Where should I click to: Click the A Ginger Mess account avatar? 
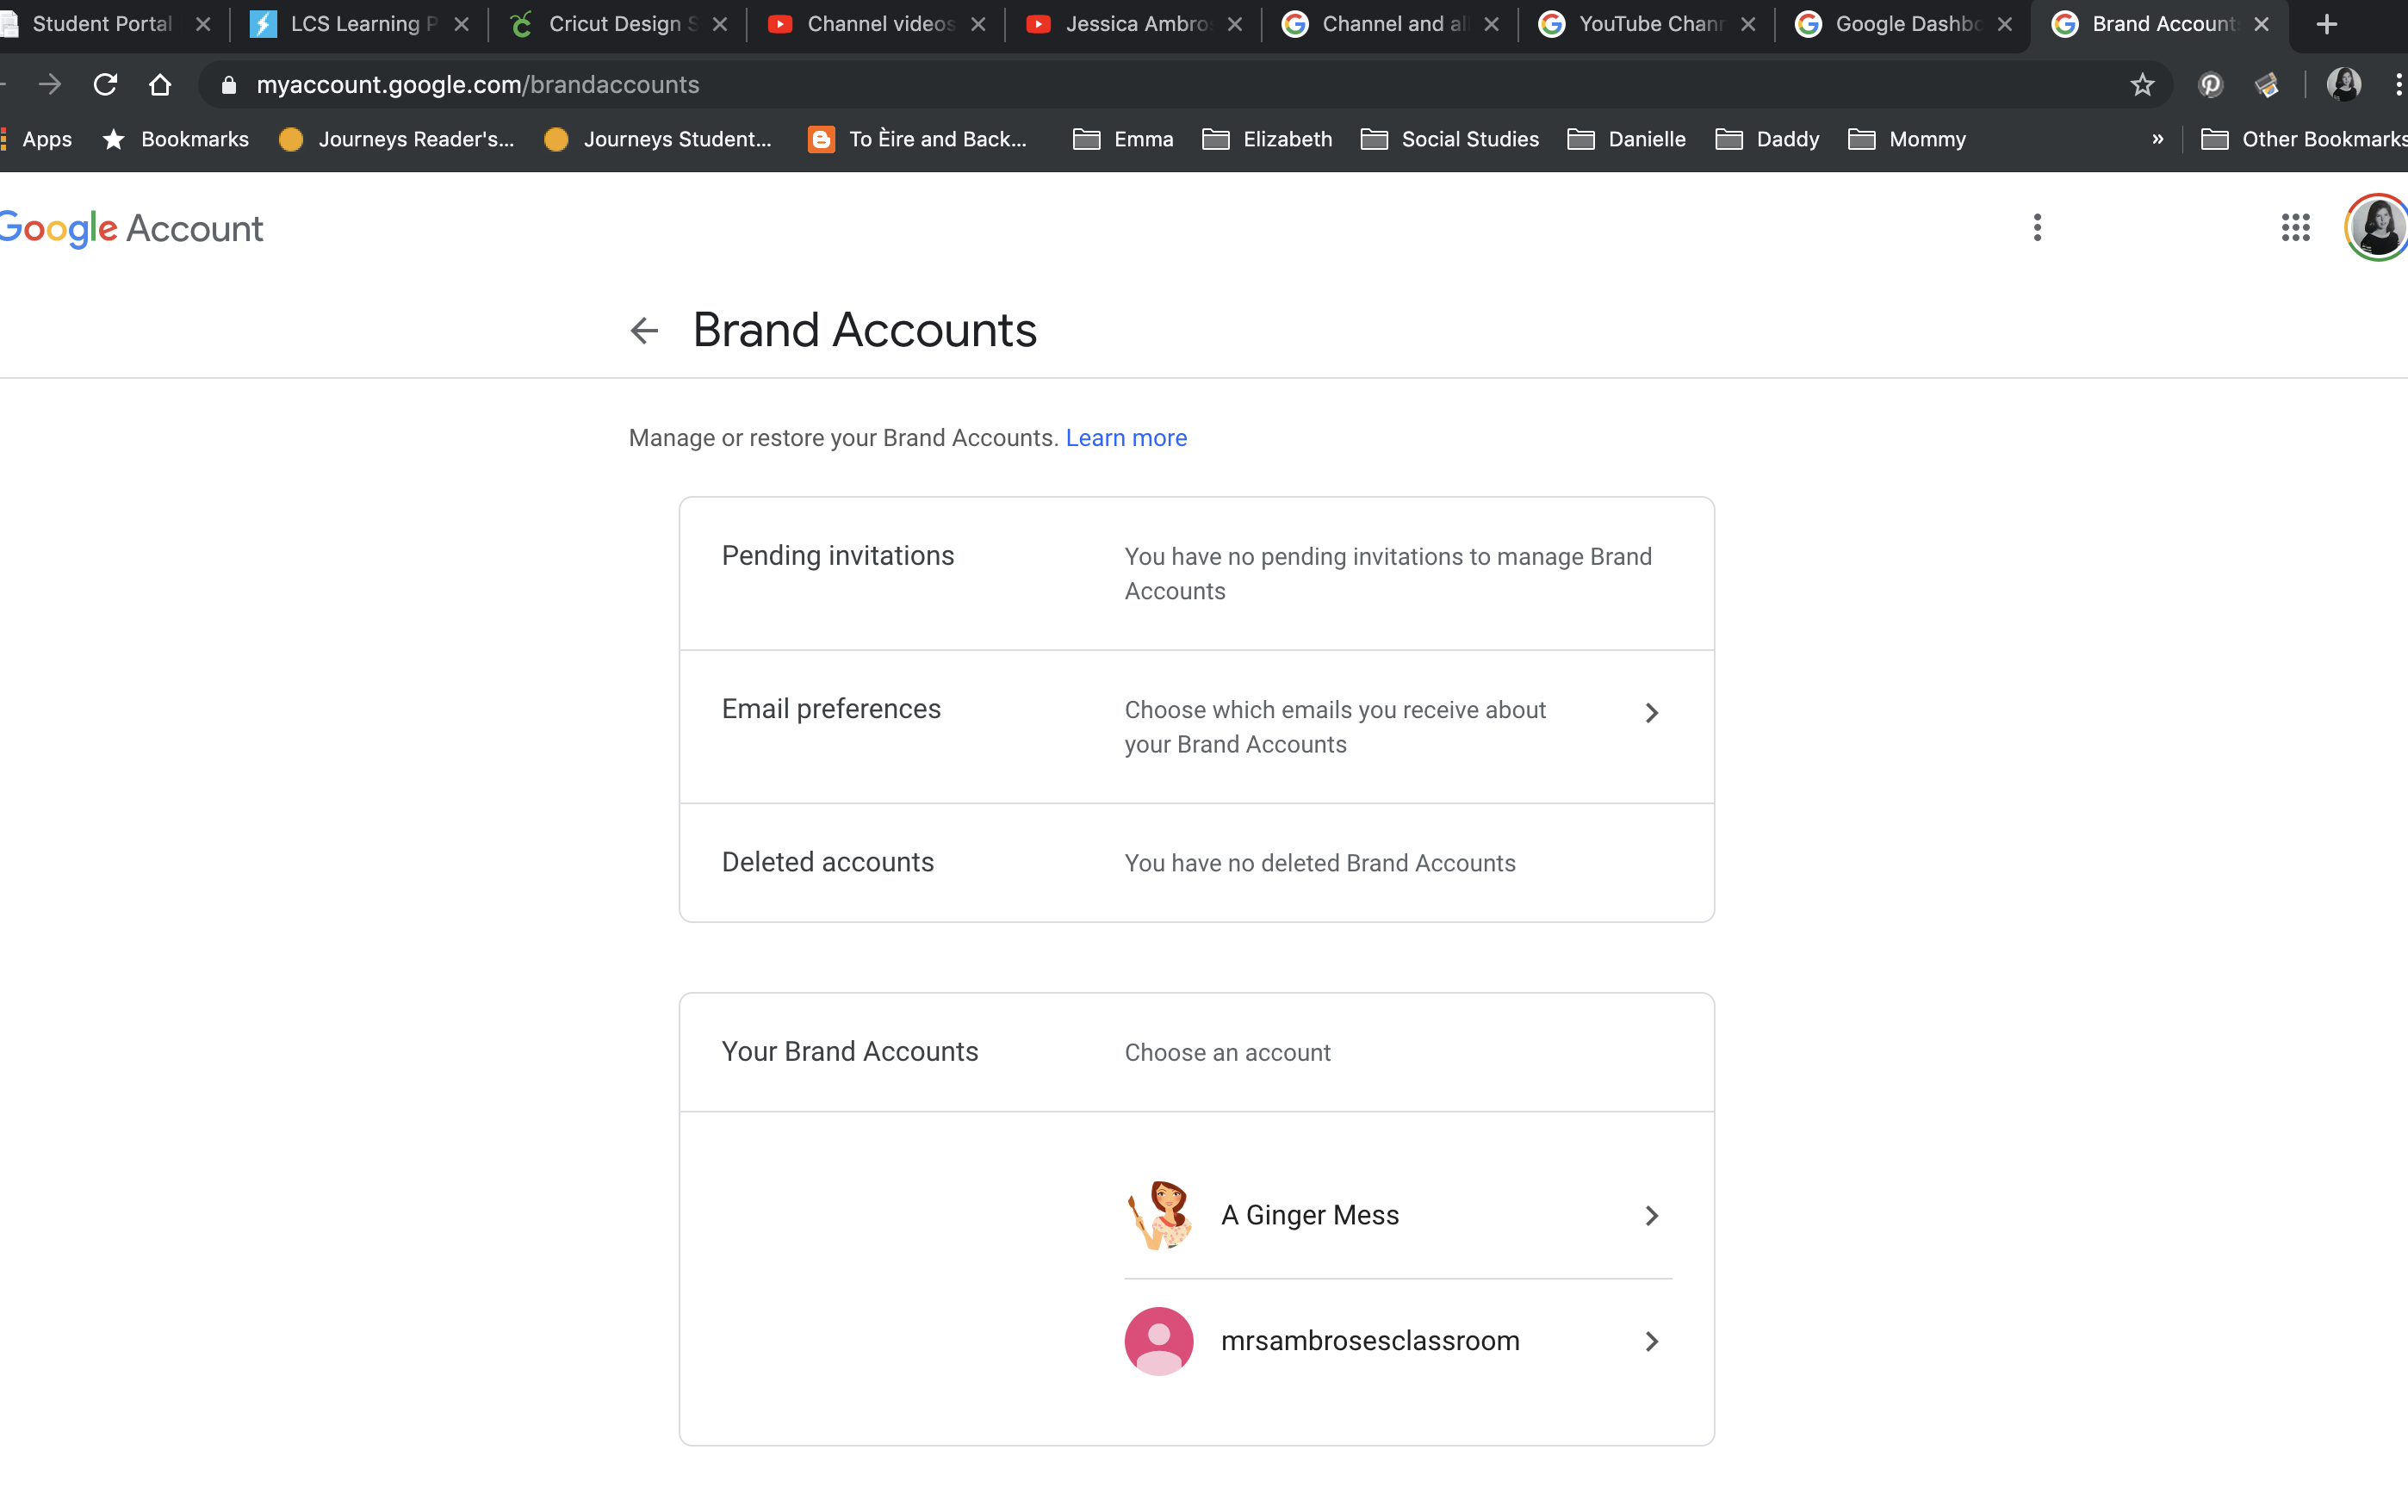(1160, 1215)
